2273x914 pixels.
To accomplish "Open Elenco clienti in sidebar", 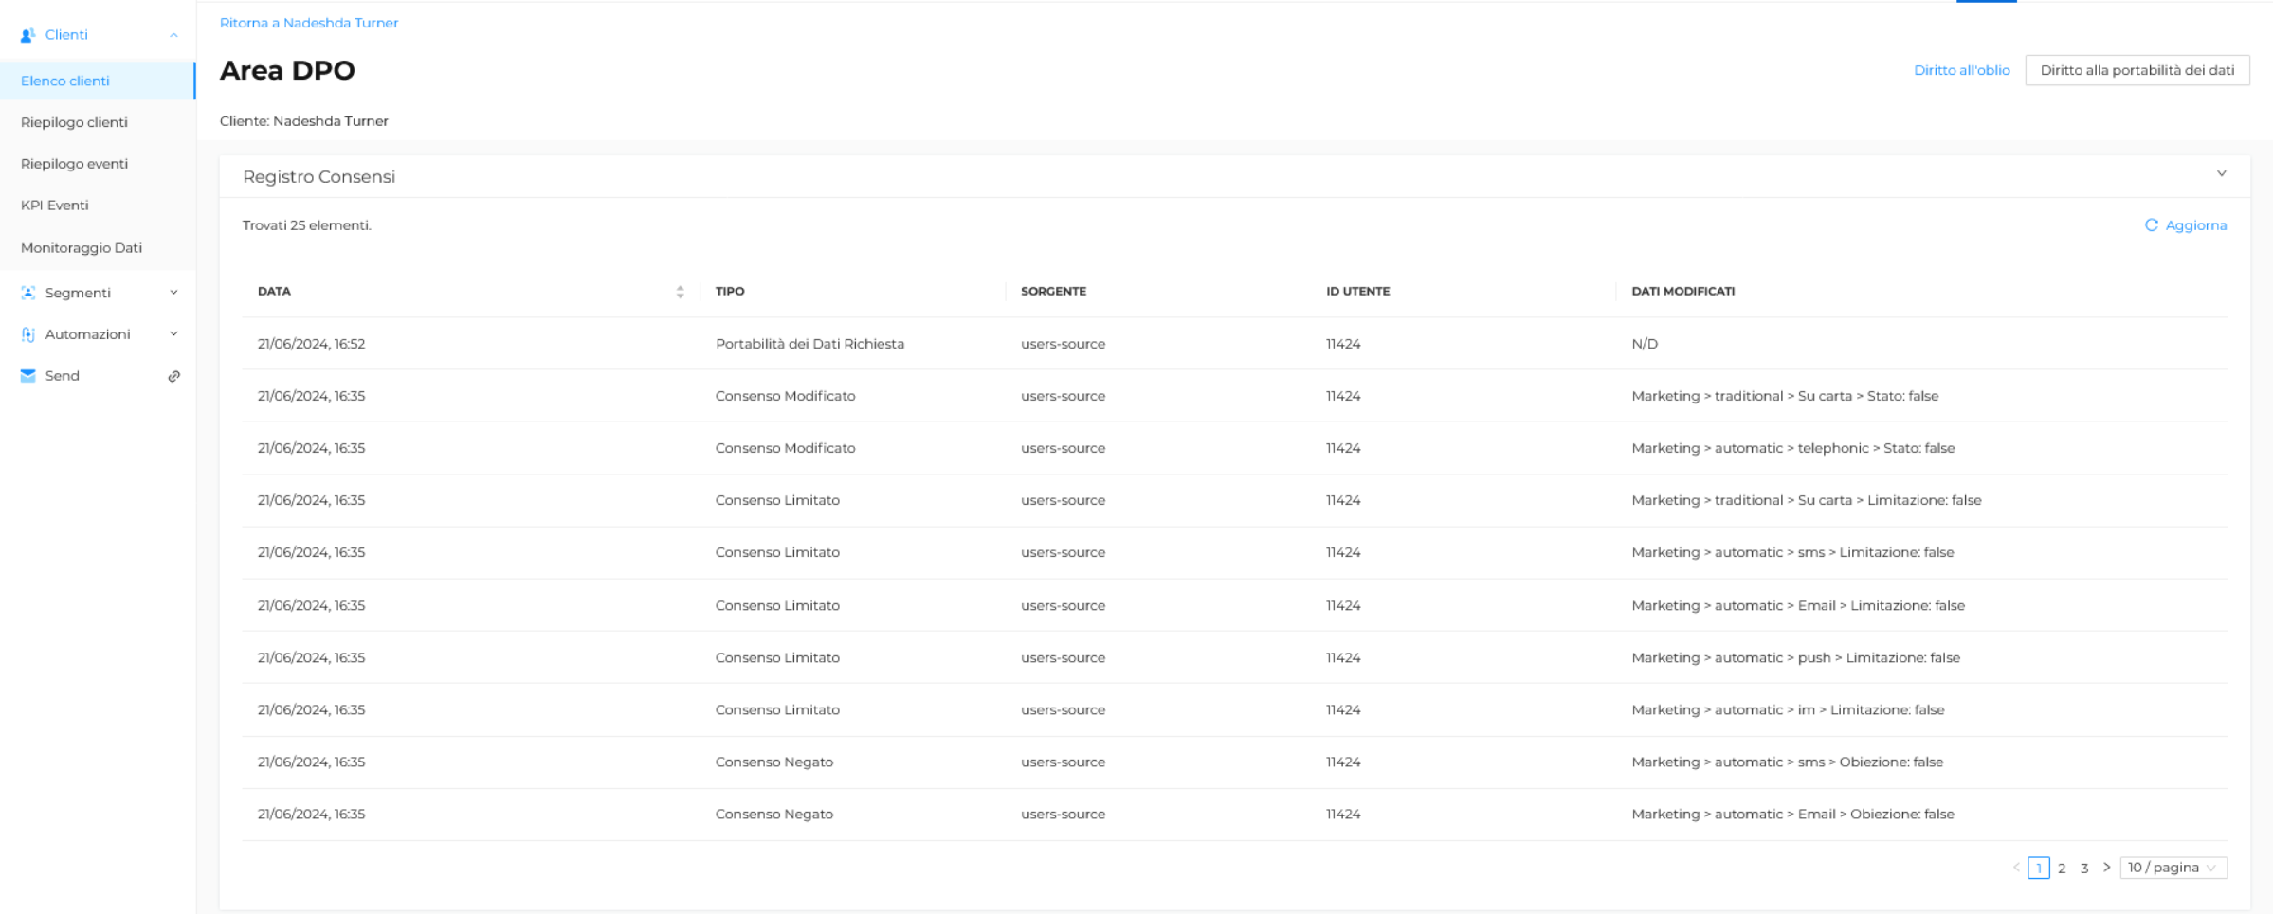I will (x=98, y=81).
